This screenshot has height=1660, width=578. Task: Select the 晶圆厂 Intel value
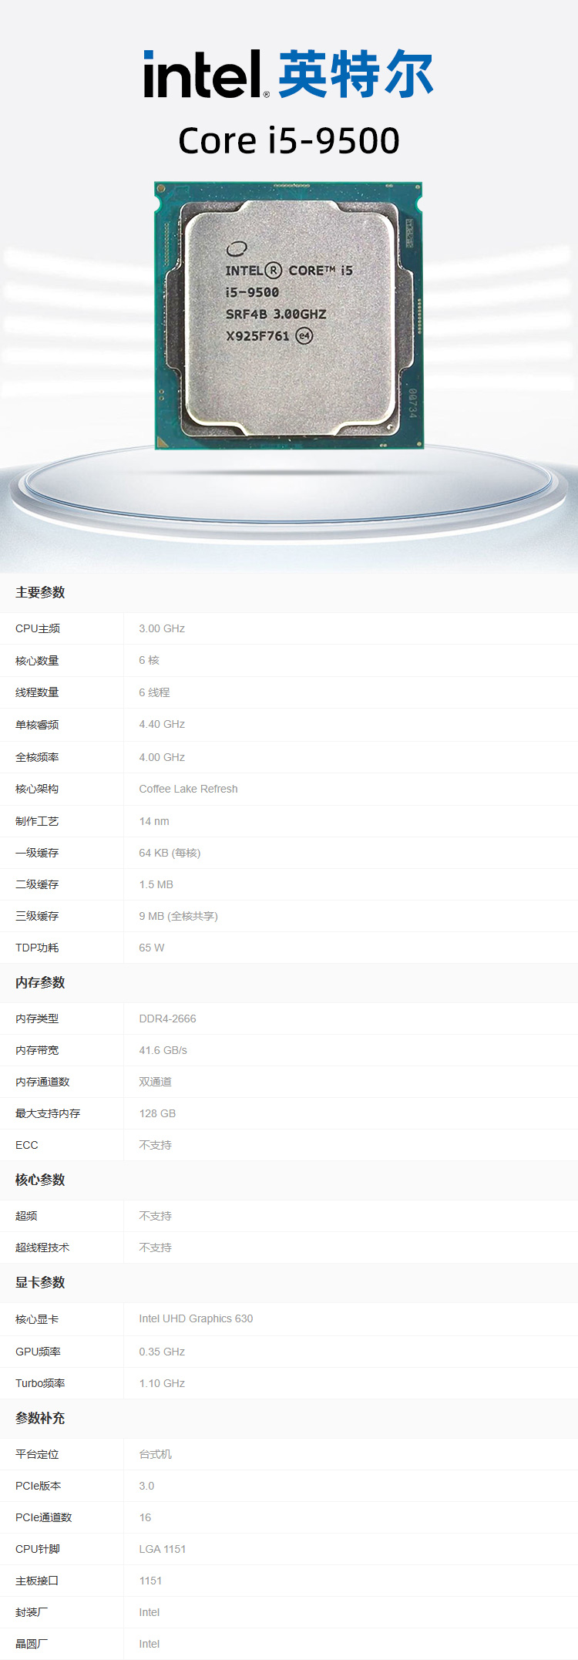point(150,1644)
